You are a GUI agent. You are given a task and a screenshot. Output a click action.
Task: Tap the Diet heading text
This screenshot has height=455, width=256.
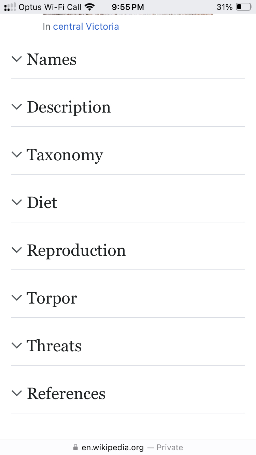pos(42,203)
